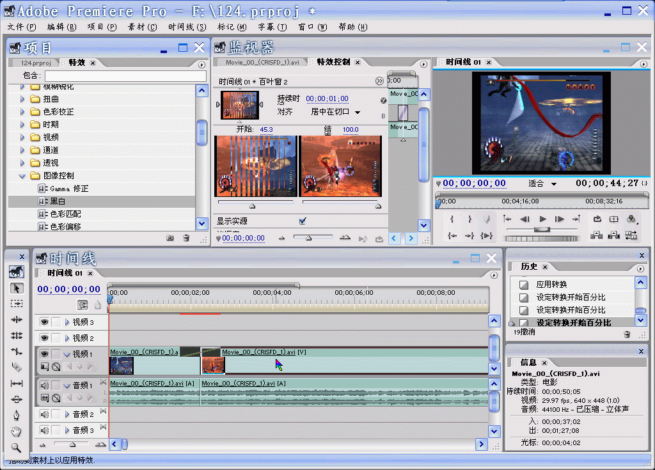Viewport: 655px width, 470px height.
Task: Toggle lock box on 音频 2 track
Action: 56,414
